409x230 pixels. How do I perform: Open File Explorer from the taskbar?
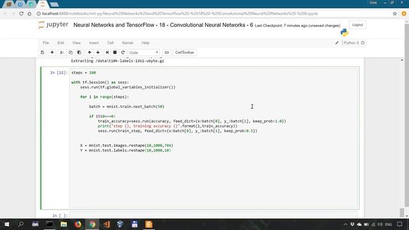[63, 224]
